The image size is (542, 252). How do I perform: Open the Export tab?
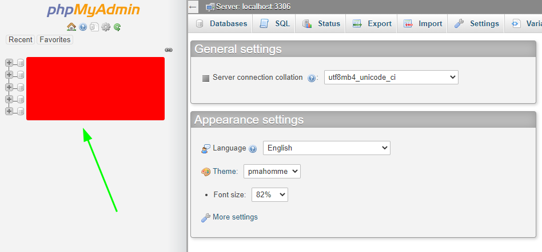[372, 24]
